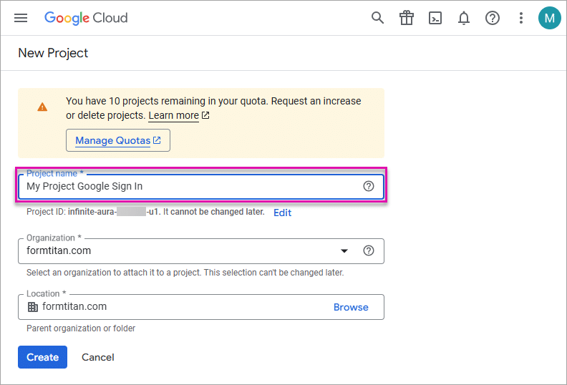Open the three-dot more options menu

coord(521,18)
